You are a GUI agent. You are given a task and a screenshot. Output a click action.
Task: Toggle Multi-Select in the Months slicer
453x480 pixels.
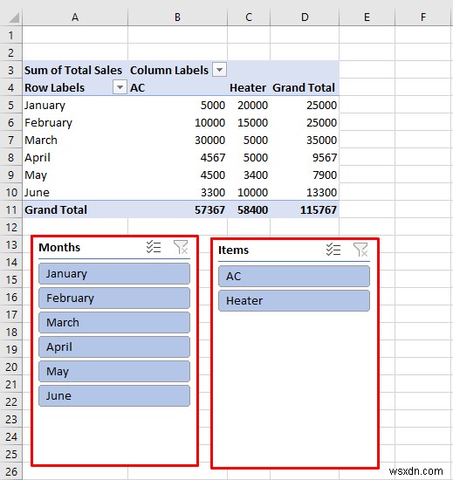[x=154, y=247]
